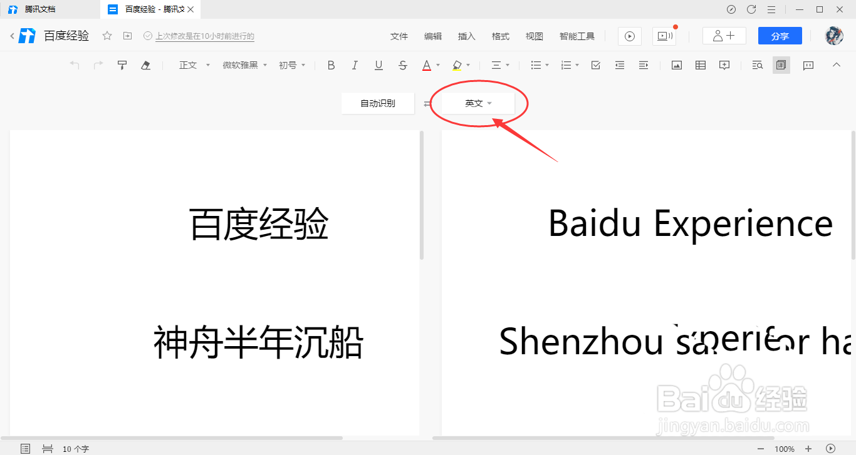856x455 pixels.
Task: Swap source and target languages
Action: coord(427,104)
